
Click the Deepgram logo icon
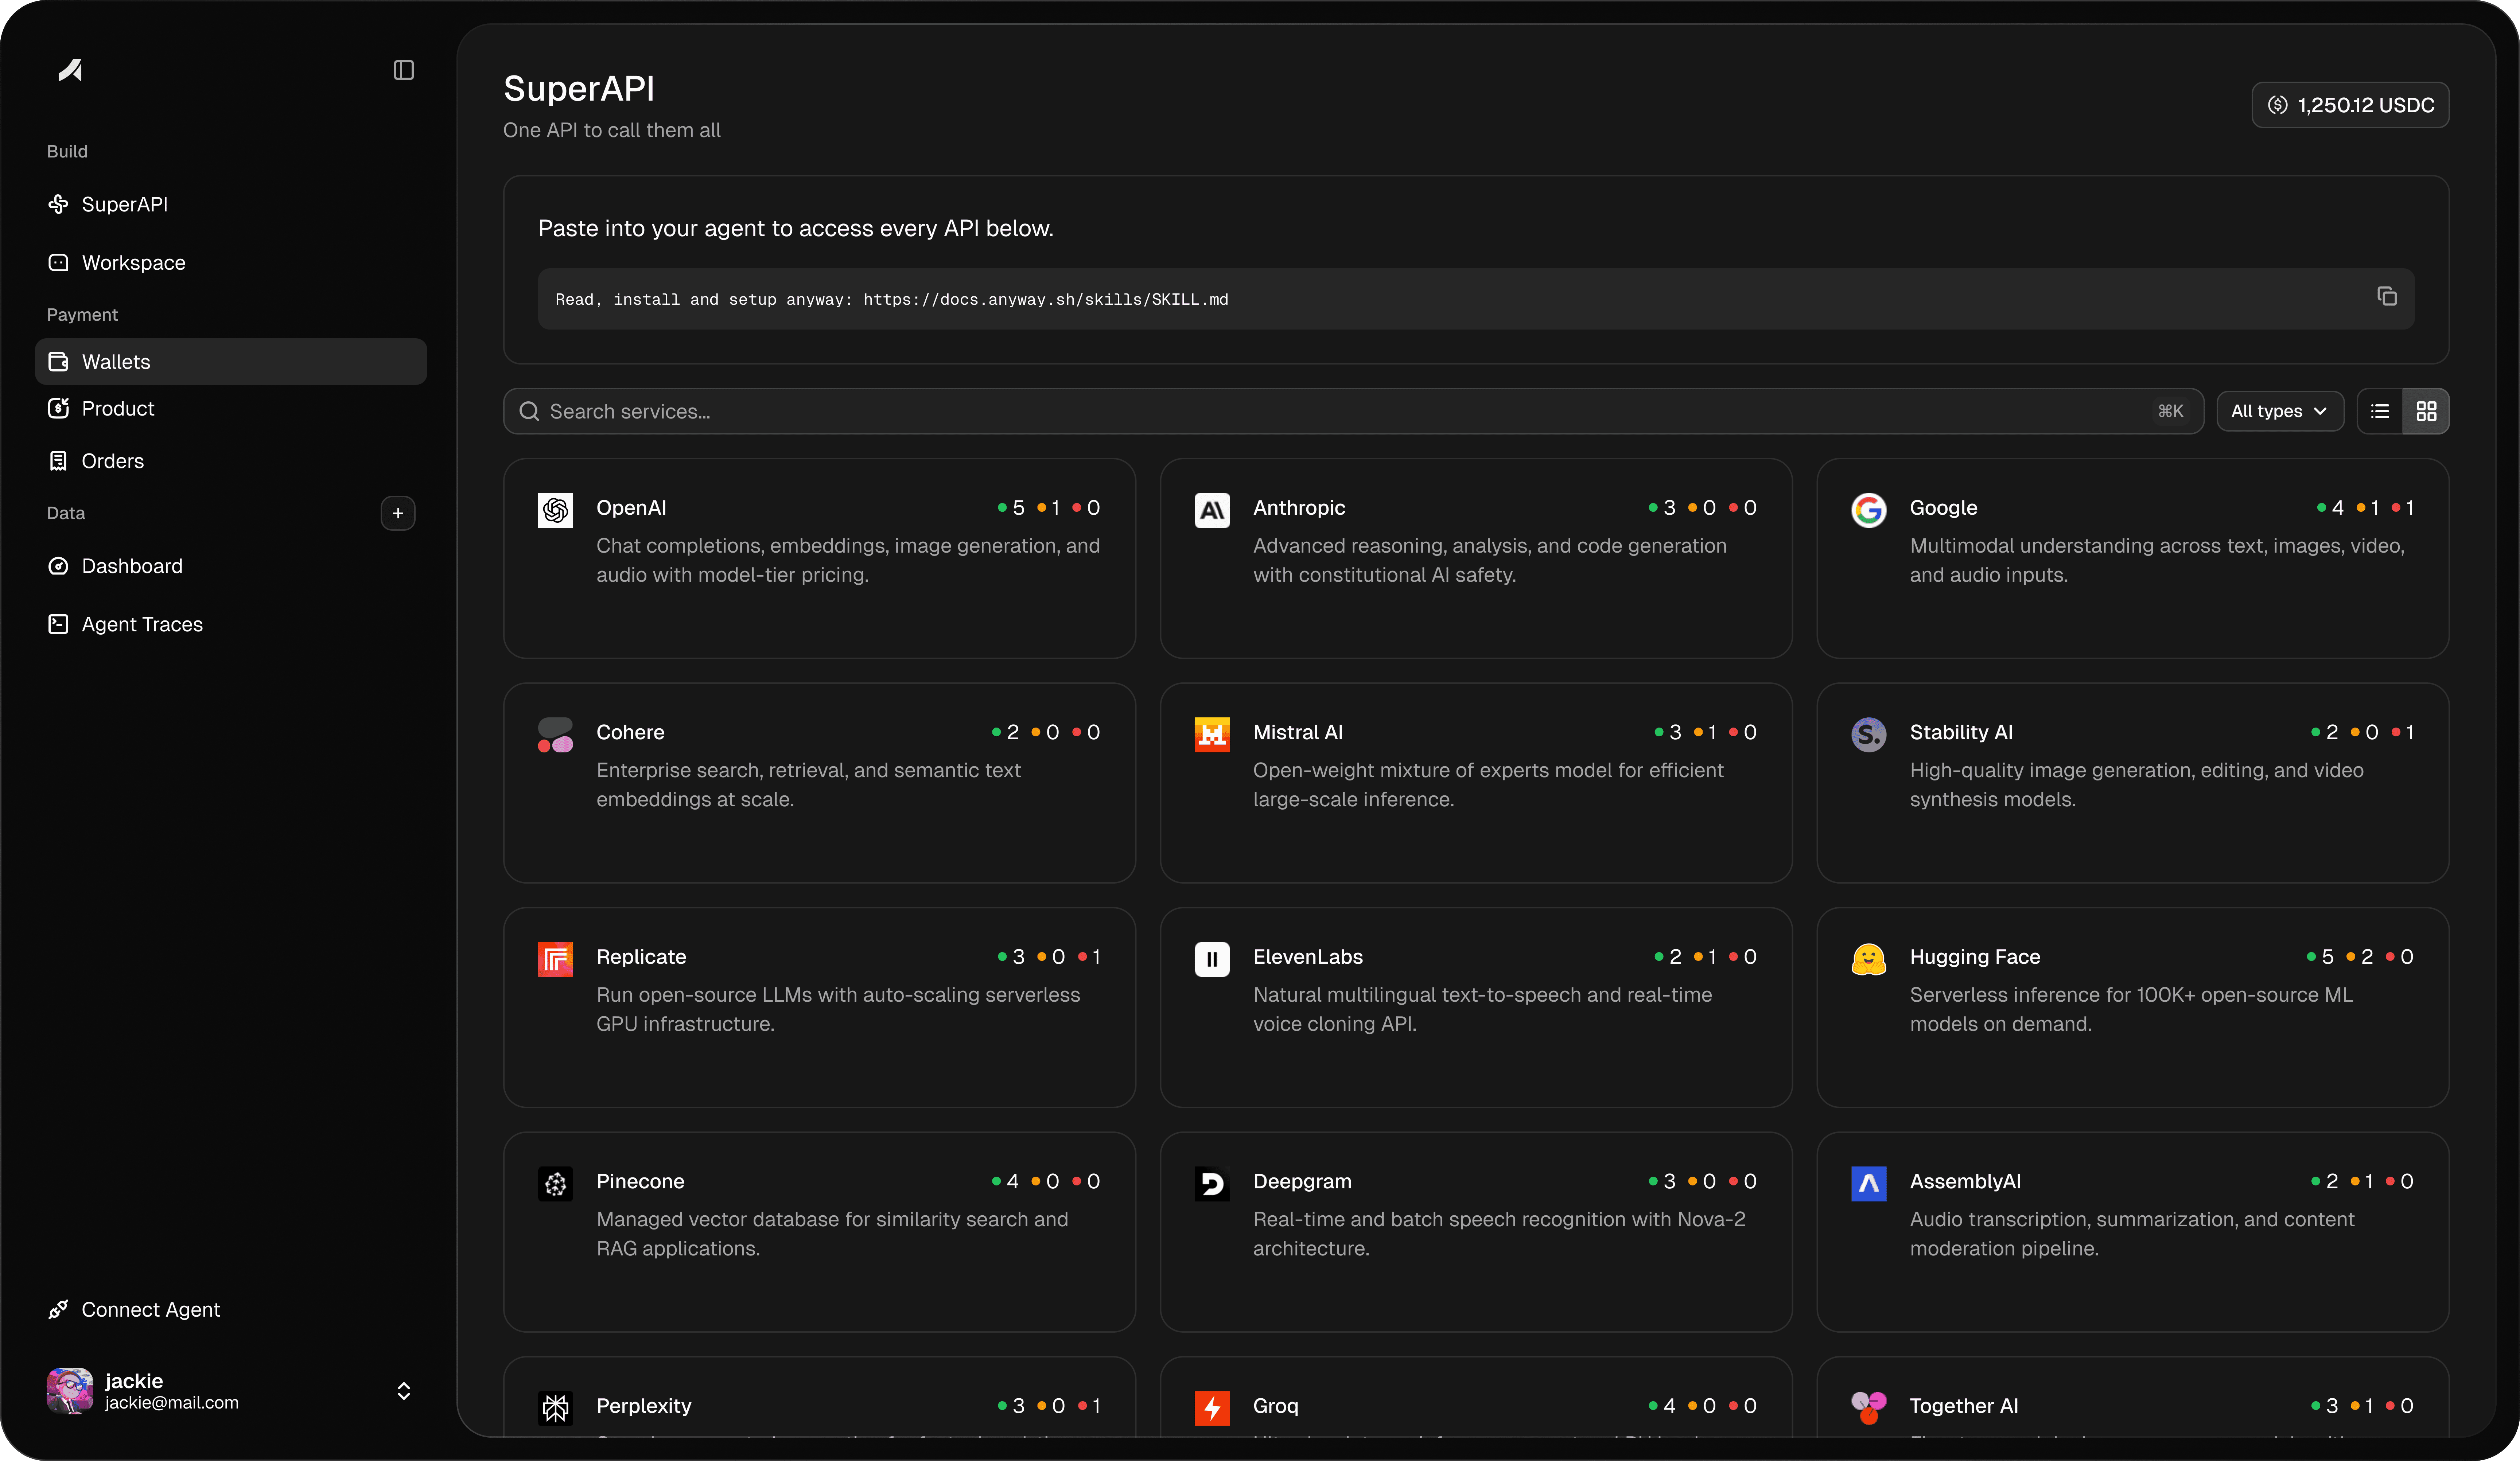point(1212,1184)
